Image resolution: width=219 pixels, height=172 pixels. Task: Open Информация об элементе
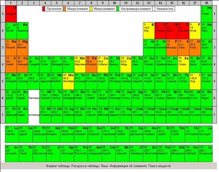(128, 166)
